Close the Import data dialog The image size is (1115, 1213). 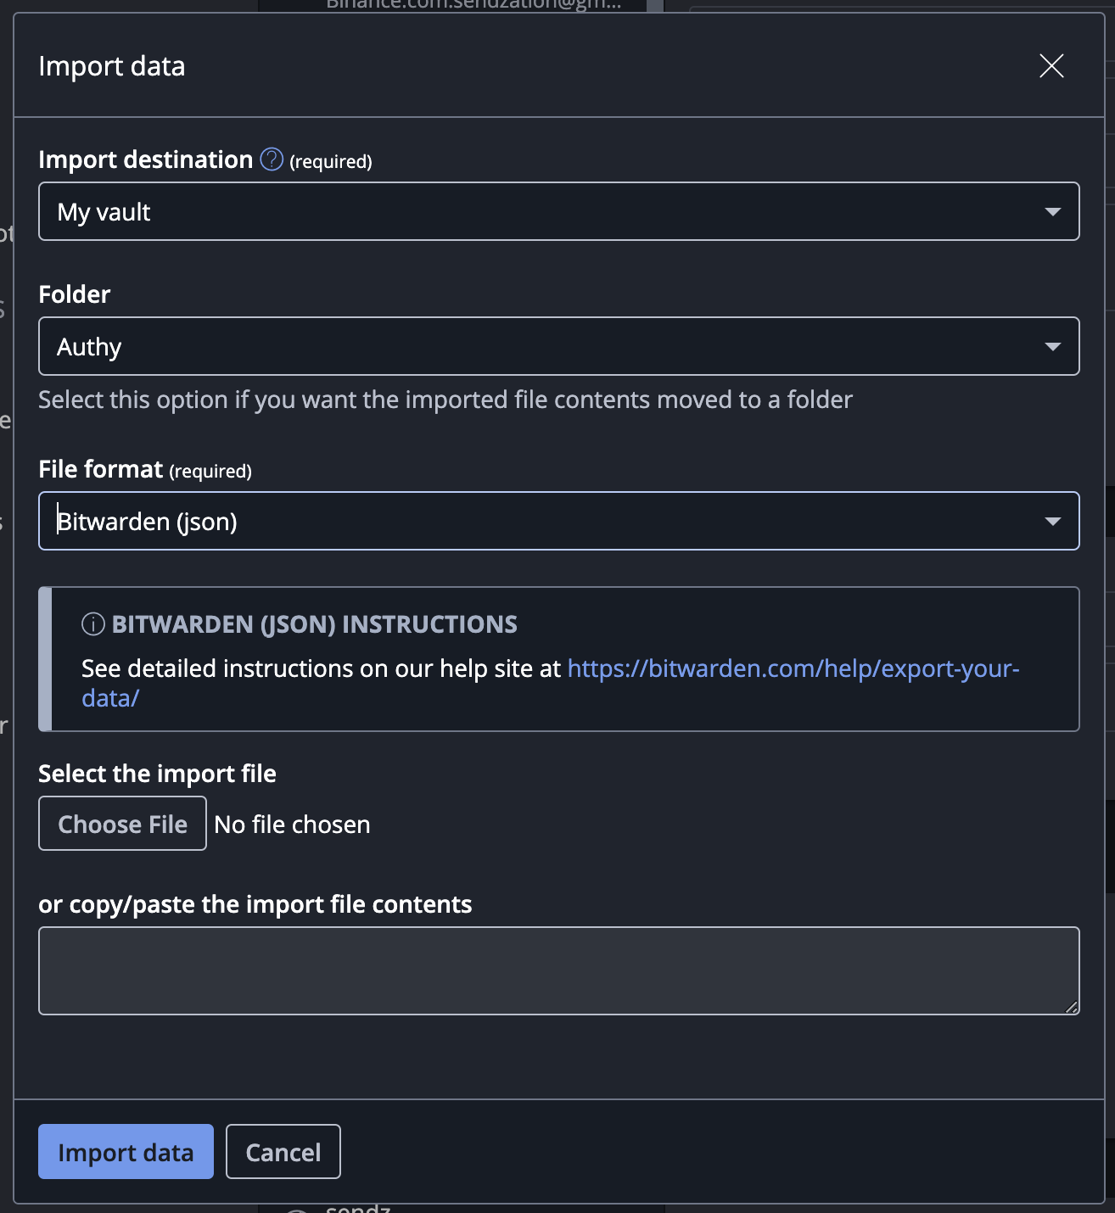pyautogui.click(x=1051, y=66)
